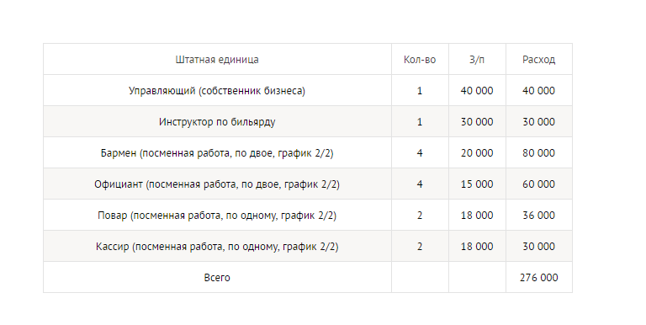646x325 pixels.
Task: Select the "Официант" row description cell
Action: click(x=217, y=184)
